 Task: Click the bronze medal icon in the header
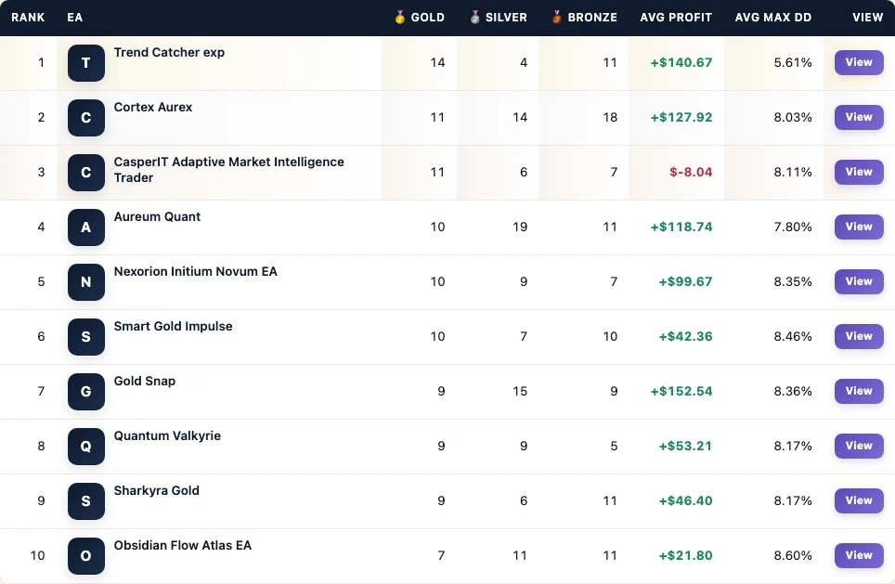pyautogui.click(x=556, y=17)
